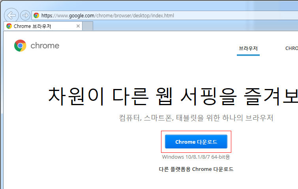Click the forward arrow navigation button
Viewport: 298px width, 189px height.
[25, 15]
